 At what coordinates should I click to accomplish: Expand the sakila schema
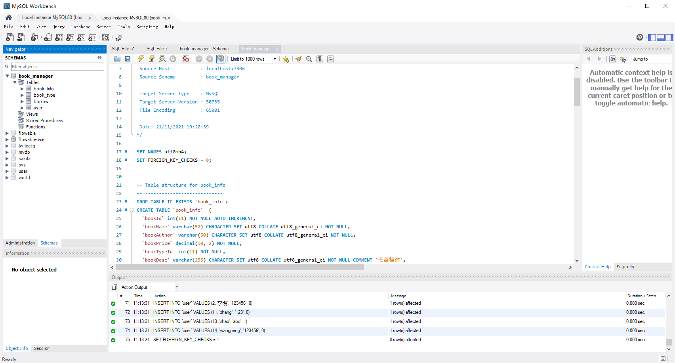(7, 159)
